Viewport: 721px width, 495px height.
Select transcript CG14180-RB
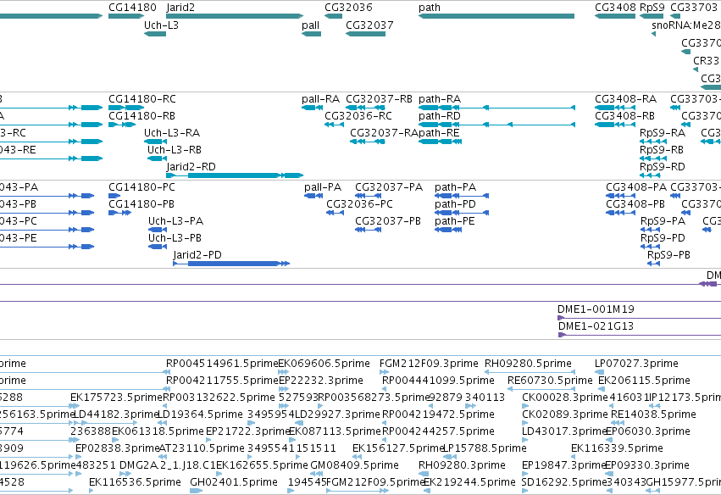(x=141, y=116)
